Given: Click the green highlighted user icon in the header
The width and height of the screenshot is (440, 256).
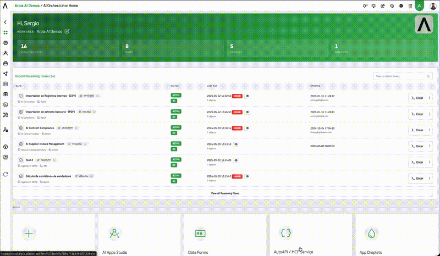Looking at the screenshot, I should (x=420, y=5).
